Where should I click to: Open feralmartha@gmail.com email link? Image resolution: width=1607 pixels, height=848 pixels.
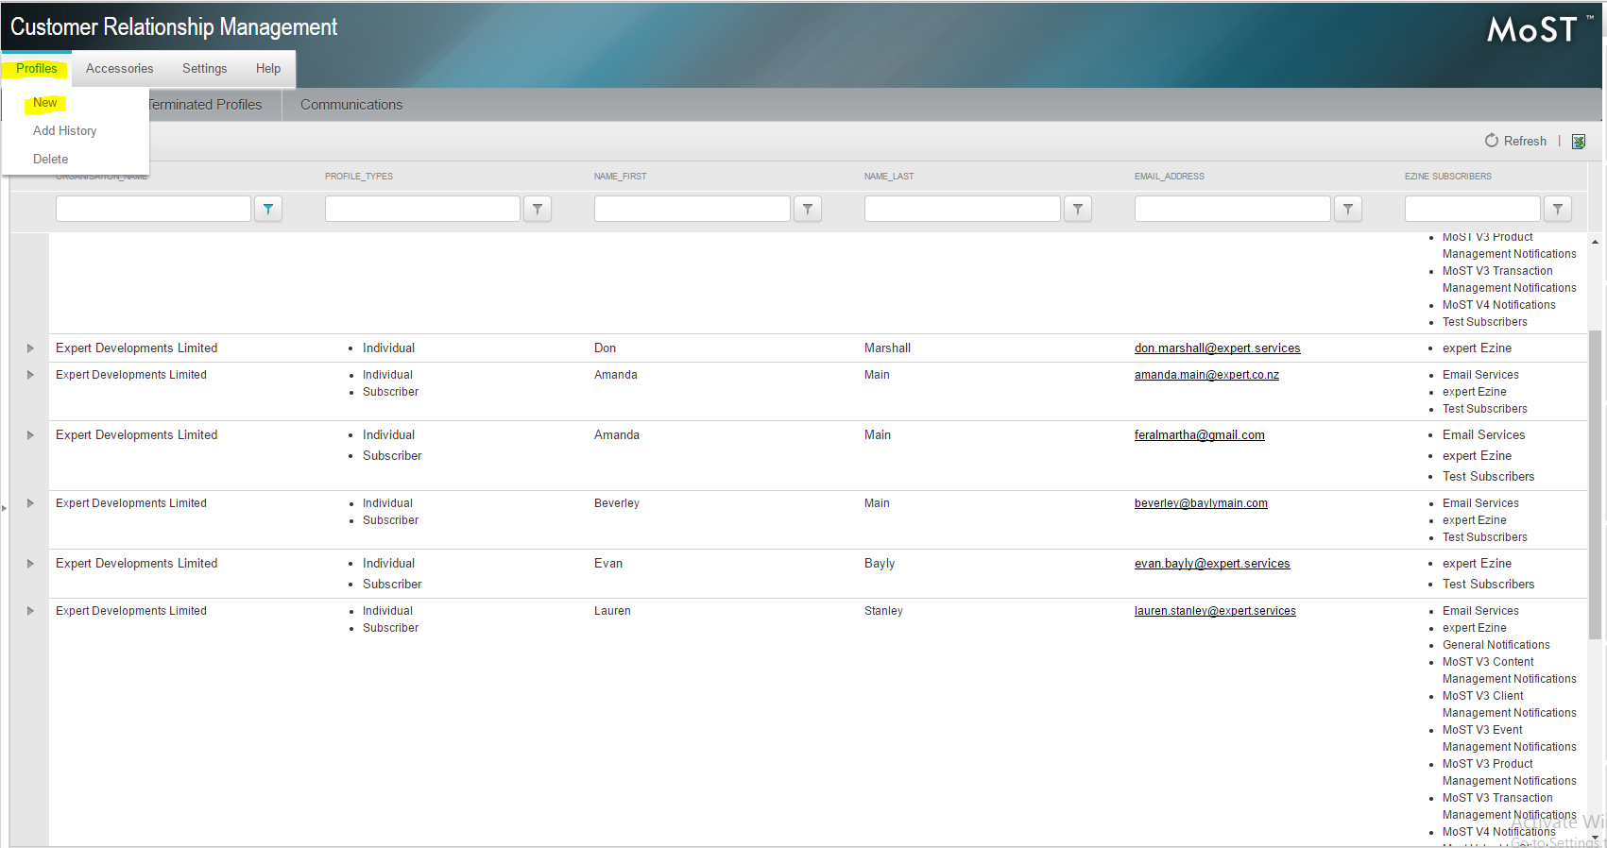[1199, 435]
